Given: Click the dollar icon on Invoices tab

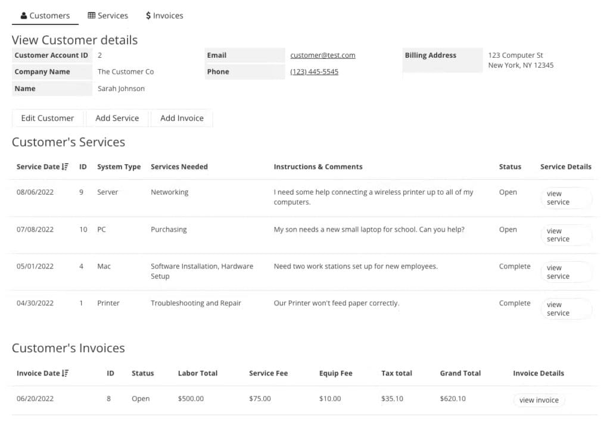Looking at the screenshot, I should [148, 16].
